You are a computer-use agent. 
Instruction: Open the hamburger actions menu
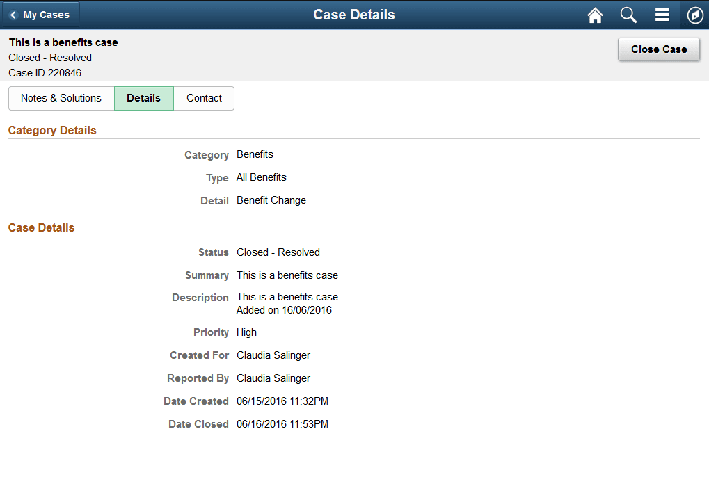(662, 15)
